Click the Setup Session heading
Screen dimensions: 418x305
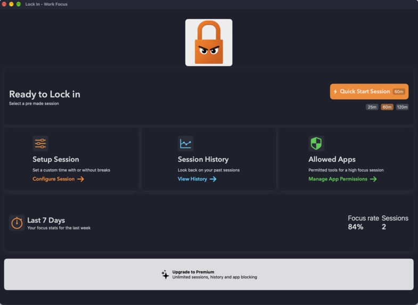[56, 159]
